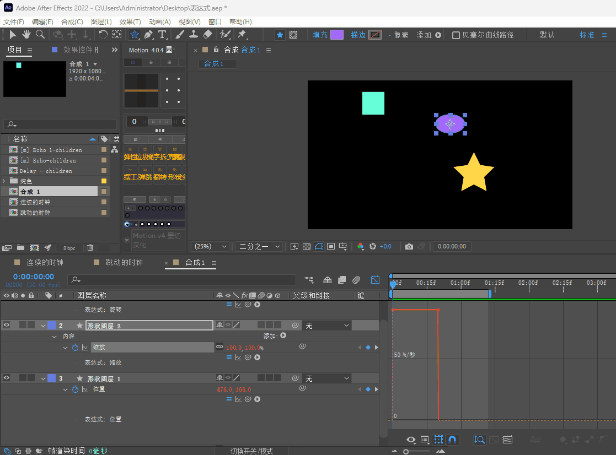Enable the 贝塞尔曲线路径 checkbox

pos(456,35)
